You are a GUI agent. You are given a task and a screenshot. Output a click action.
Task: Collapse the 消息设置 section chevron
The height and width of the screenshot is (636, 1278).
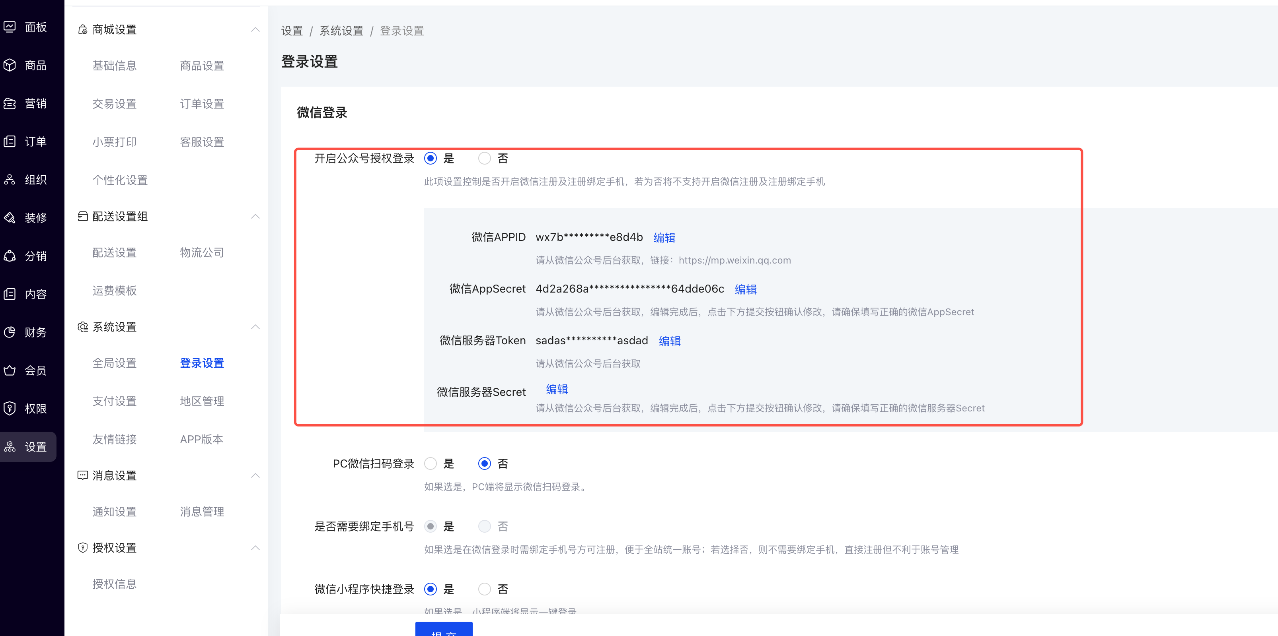[x=255, y=475]
